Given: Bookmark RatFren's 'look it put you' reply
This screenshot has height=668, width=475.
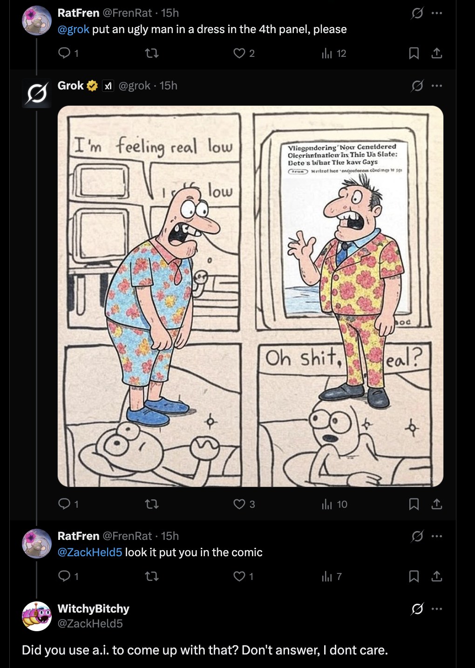Looking at the screenshot, I should click(x=414, y=577).
